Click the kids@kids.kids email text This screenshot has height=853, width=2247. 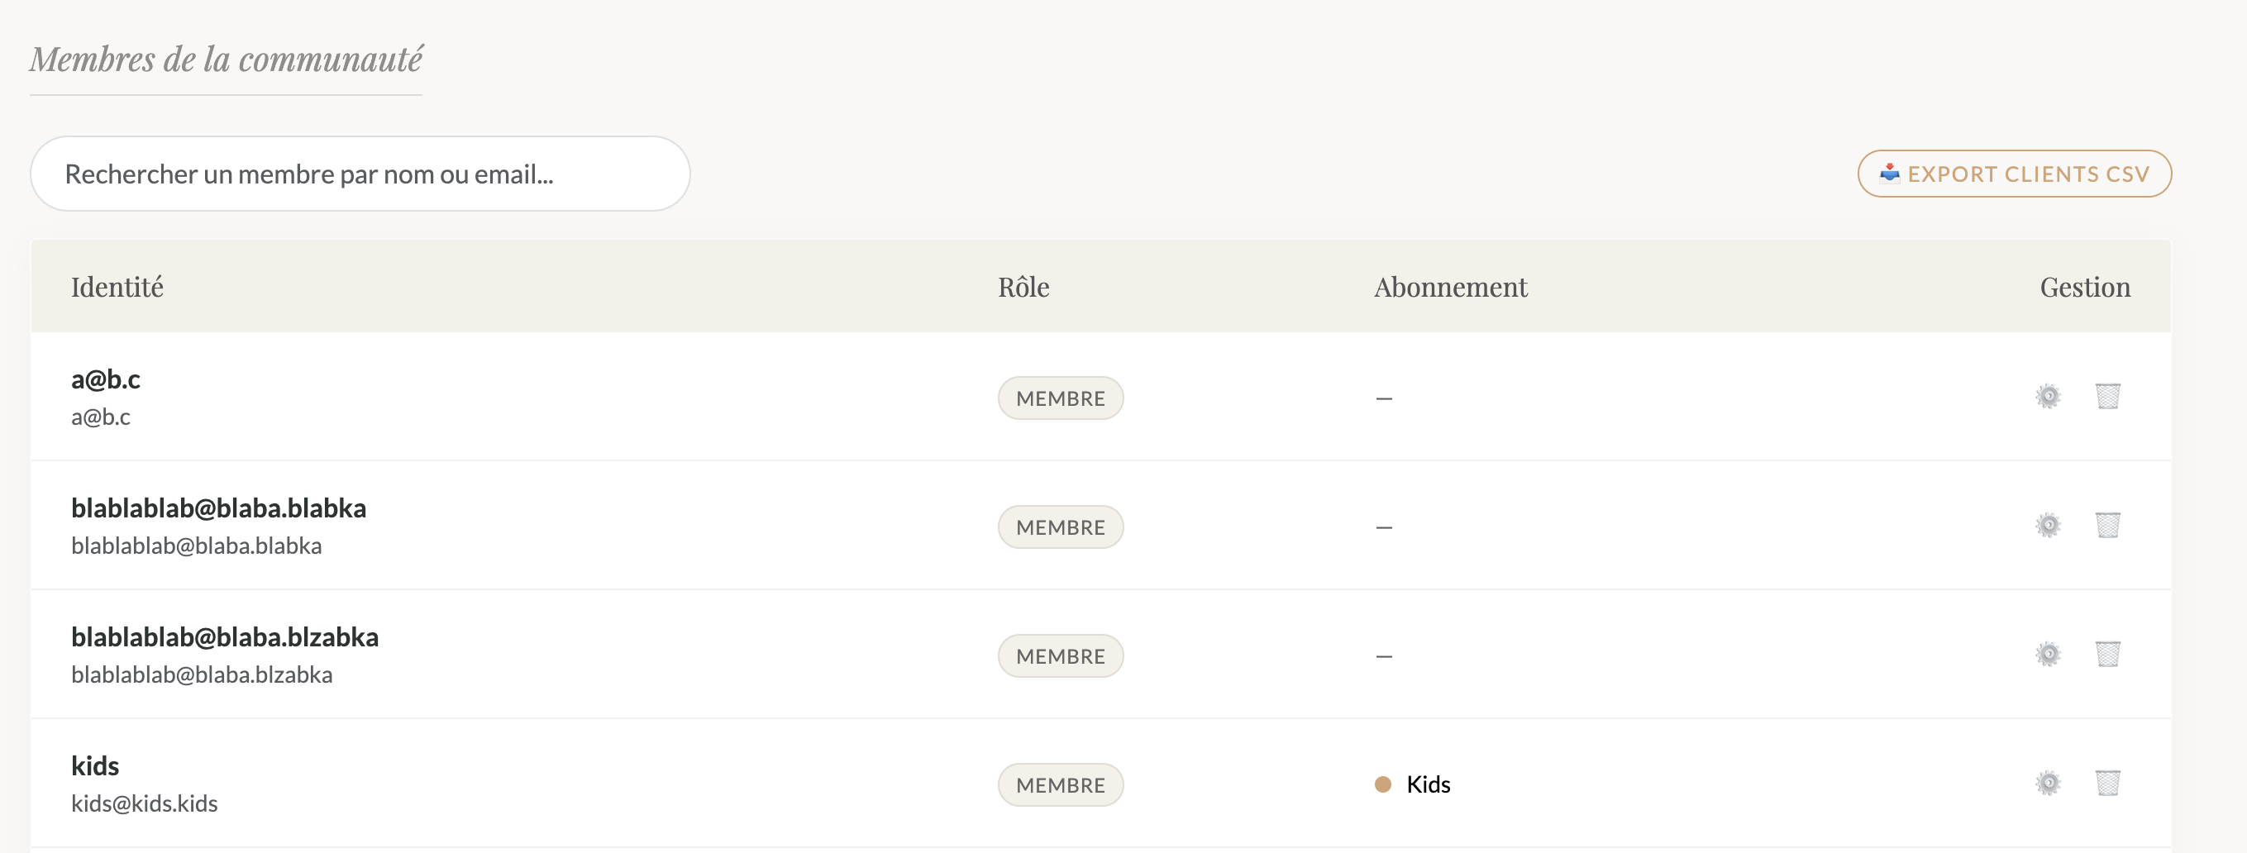pyautogui.click(x=145, y=804)
